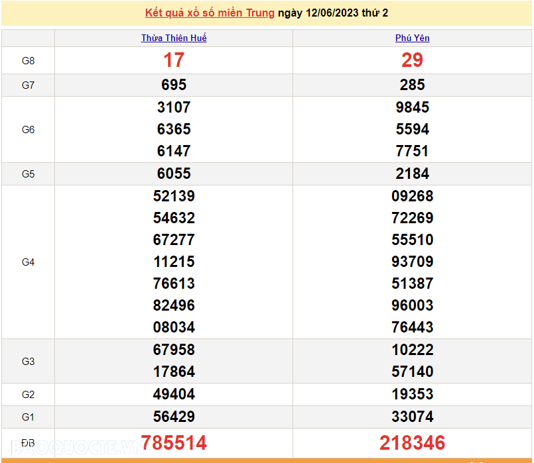Click the special prize number 785514
534x463 pixels.
click(174, 442)
